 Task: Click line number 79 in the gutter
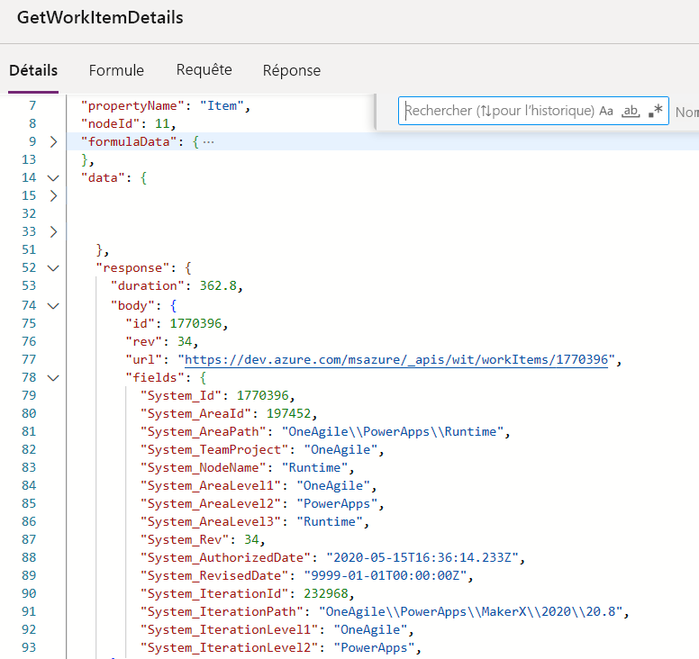point(29,395)
